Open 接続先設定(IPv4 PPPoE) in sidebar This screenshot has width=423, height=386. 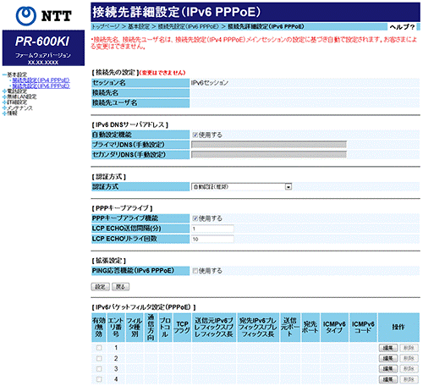tap(41, 80)
